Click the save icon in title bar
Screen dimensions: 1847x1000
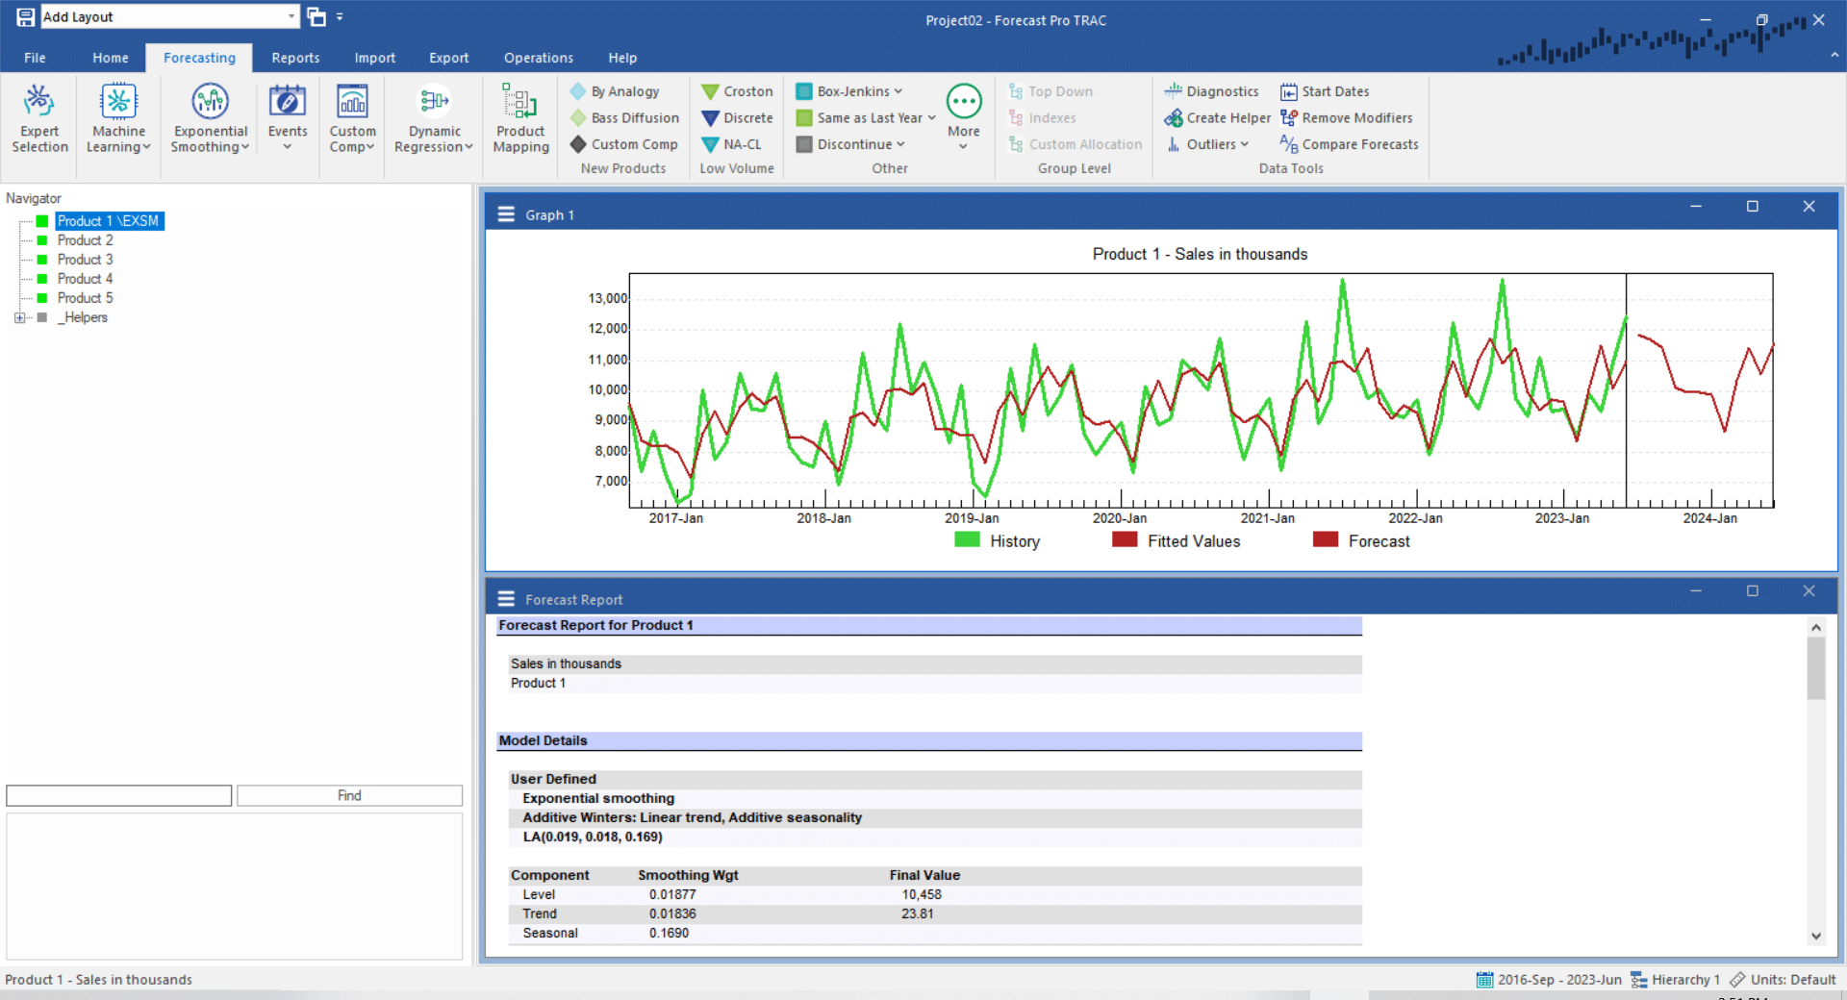[25, 16]
